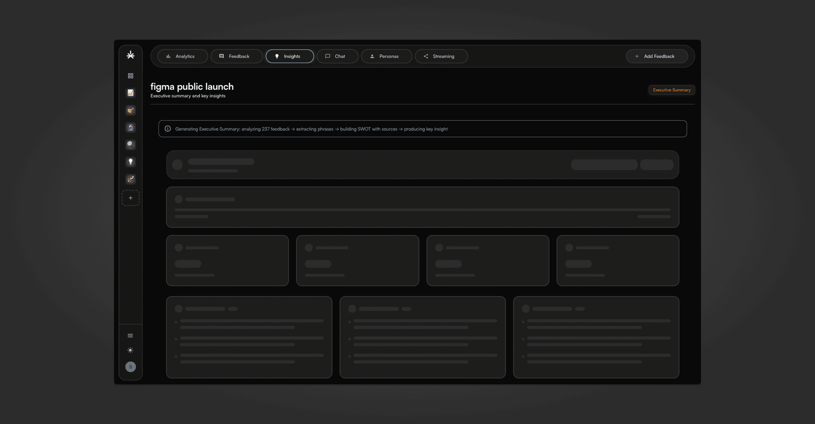Viewport: 815px width, 424px height.
Task: Select the target/dart project icon
Action: pyautogui.click(x=130, y=110)
